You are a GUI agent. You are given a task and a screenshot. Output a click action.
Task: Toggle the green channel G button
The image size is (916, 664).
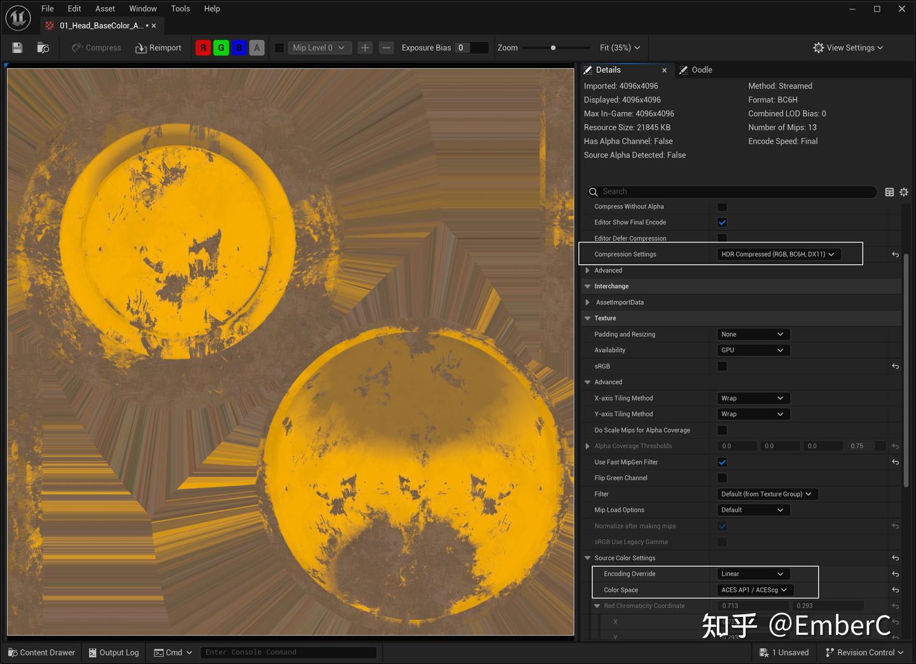pos(221,48)
